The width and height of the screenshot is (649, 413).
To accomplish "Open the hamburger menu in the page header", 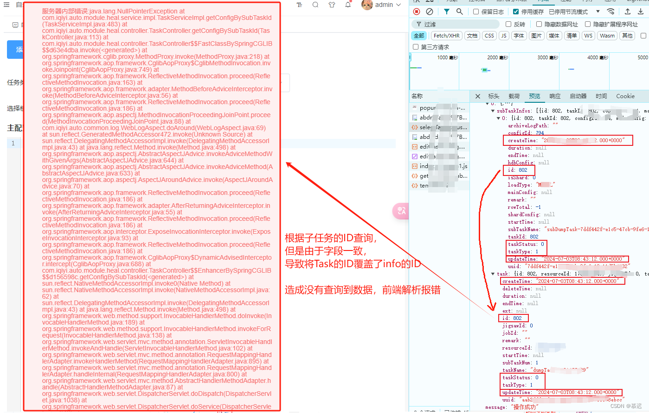I will point(6,5).
